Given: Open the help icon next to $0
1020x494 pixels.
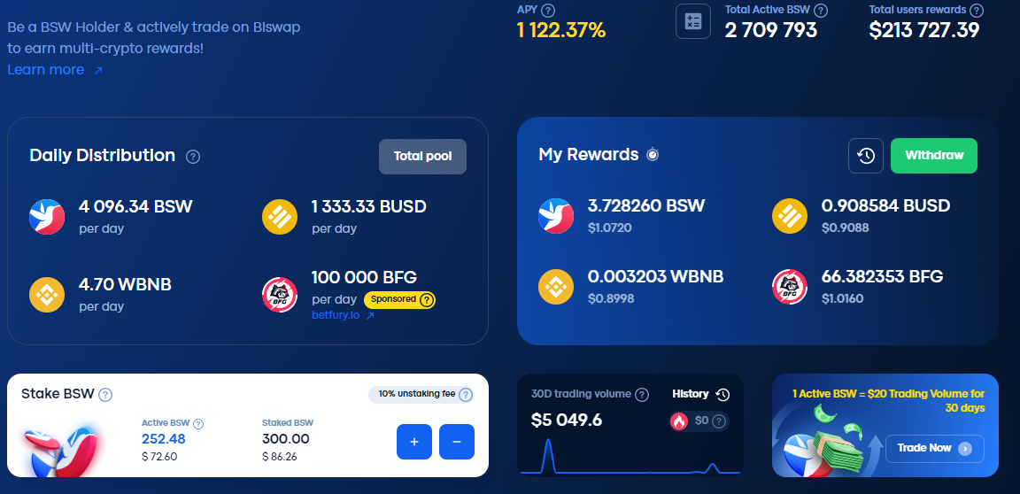Looking at the screenshot, I should [718, 421].
